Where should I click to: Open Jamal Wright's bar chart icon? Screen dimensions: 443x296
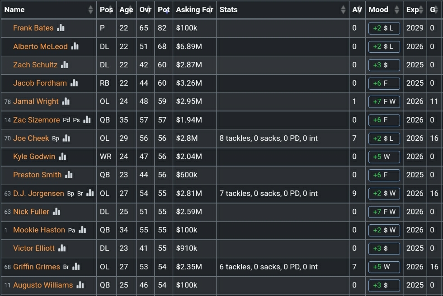(x=66, y=102)
